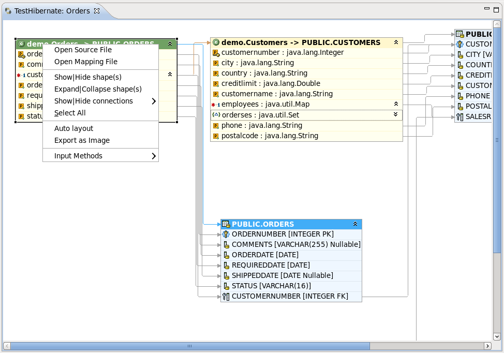Collapse the PUBLIC.ORDERS shape via header chevron
Viewport: 504px width, 353px height.
[355, 224]
